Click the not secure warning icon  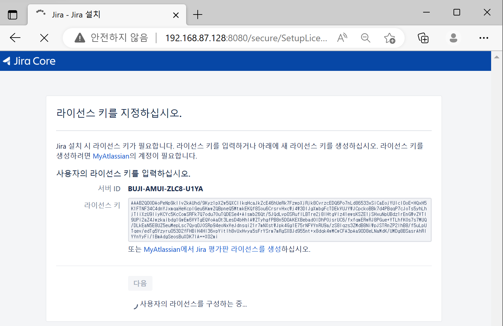(x=80, y=38)
